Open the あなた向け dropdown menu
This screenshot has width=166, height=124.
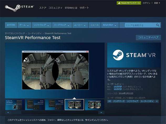(x=110, y=25)
